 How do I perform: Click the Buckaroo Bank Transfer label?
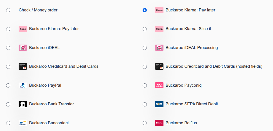point(51,104)
